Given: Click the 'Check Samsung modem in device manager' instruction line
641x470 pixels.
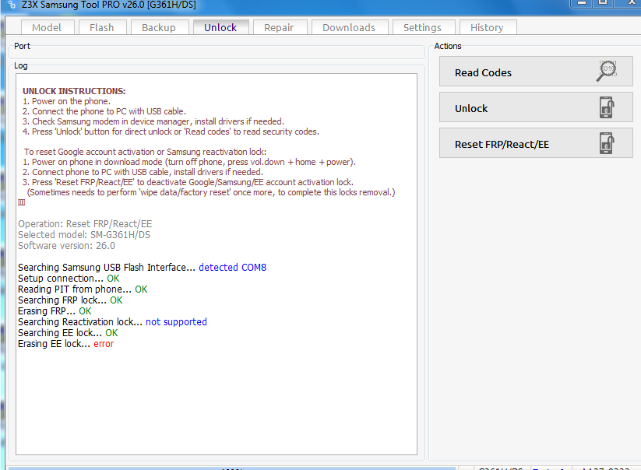Looking at the screenshot, I should coord(153,121).
